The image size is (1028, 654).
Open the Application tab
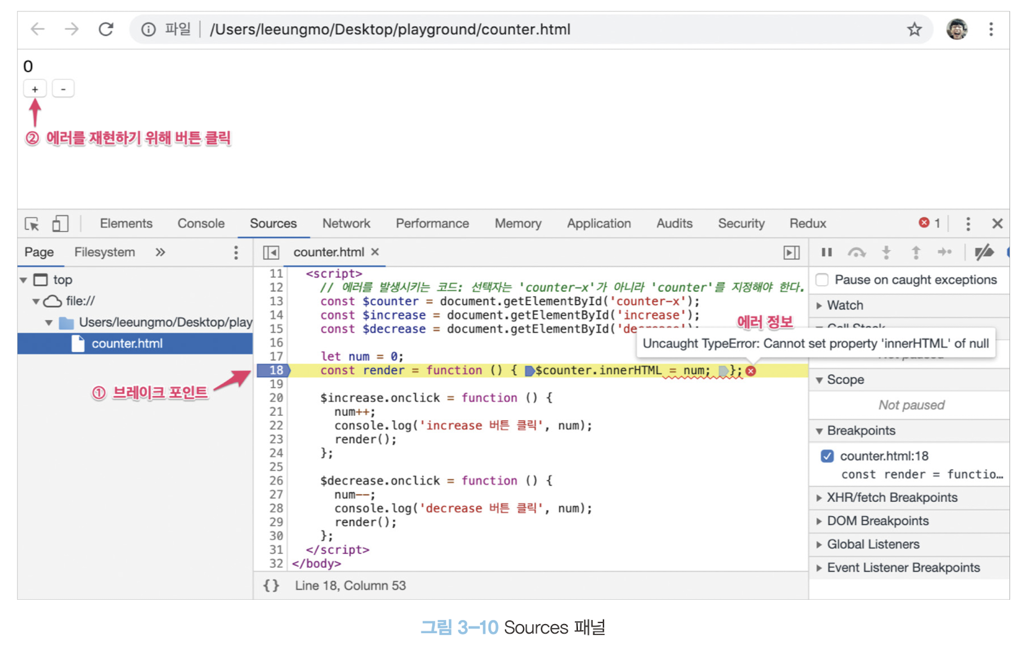coord(599,223)
